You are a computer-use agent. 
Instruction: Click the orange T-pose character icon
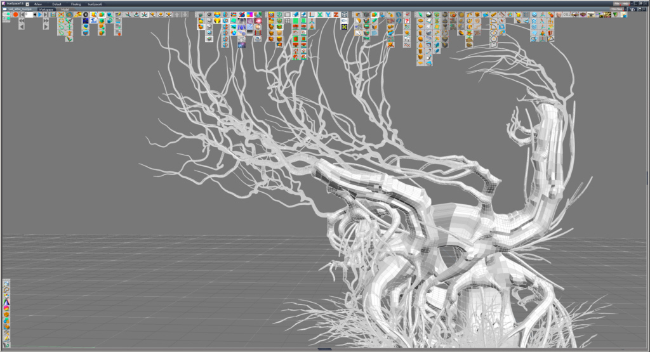pyautogui.click(x=69, y=33)
